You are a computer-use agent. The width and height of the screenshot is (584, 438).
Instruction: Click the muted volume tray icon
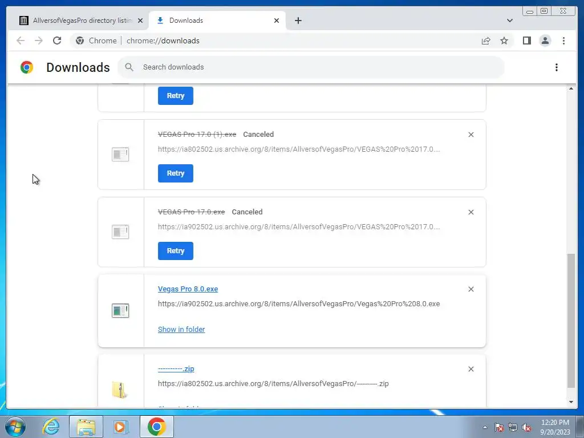[526, 427]
